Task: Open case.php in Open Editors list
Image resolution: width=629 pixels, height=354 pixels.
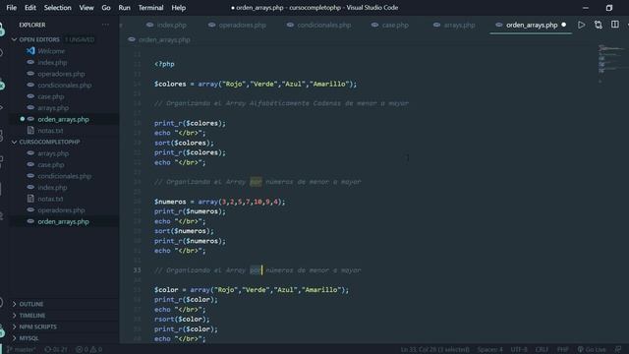Action: coord(64,96)
